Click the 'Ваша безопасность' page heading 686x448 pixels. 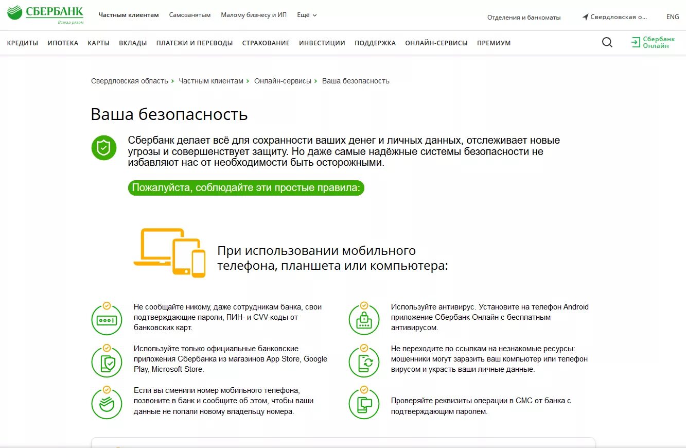169,114
